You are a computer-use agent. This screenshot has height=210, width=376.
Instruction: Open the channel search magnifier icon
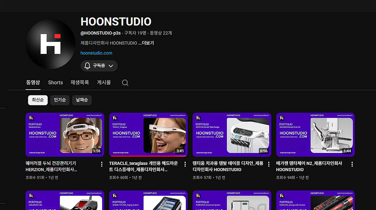coord(125,83)
